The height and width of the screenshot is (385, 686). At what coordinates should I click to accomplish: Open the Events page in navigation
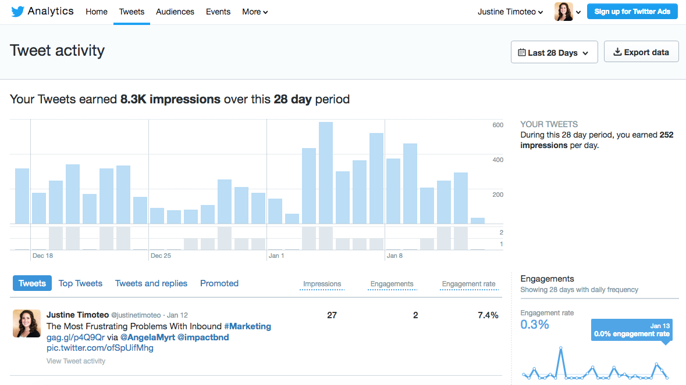click(x=218, y=12)
